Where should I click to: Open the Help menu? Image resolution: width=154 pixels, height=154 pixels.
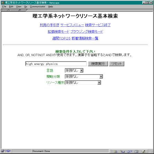(51, 7)
